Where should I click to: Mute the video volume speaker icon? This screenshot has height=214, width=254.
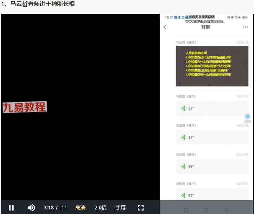tap(31, 208)
